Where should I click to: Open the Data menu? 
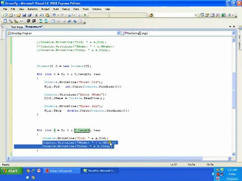click(x=76, y=9)
